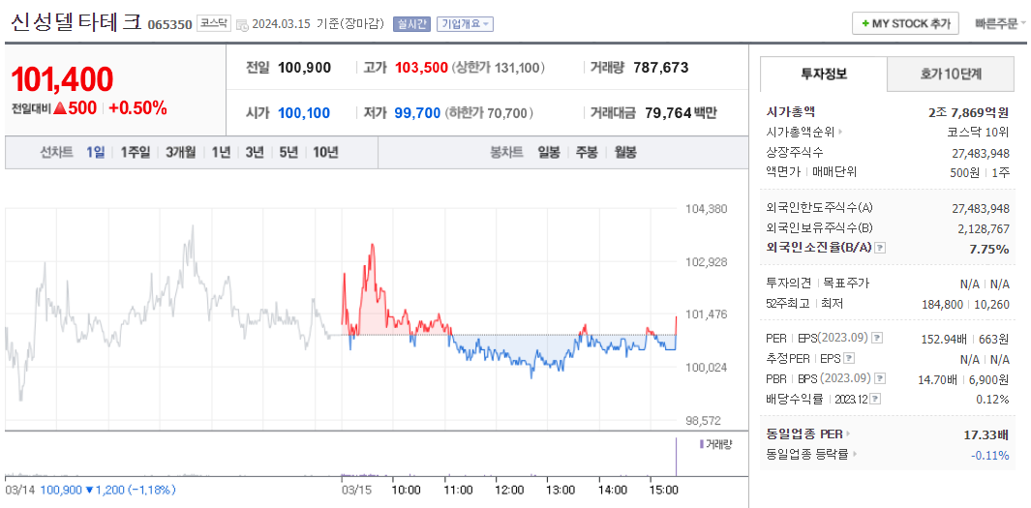
Task: Show the 일봉 candle chart
Action: pyautogui.click(x=548, y=153)
